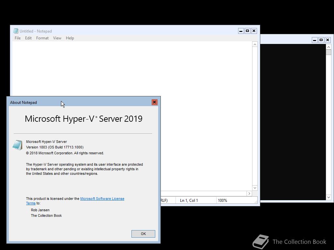Click the '© 2018 Microsoft Corporation' copyright line

click(65, 153)
